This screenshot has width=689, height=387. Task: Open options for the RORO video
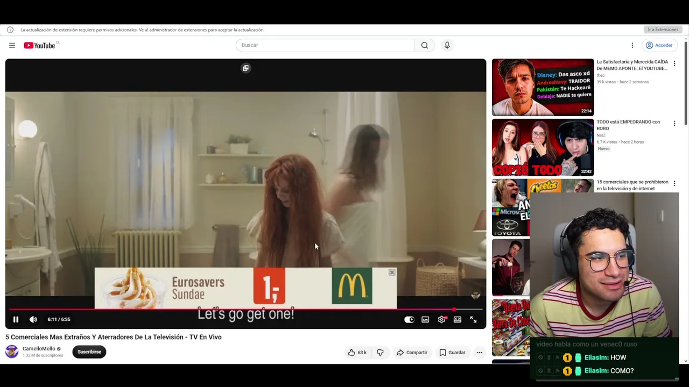tap(674, 124)
